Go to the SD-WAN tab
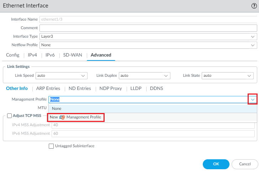This screenshot has width=259, height=171. [x=73, y=55]
